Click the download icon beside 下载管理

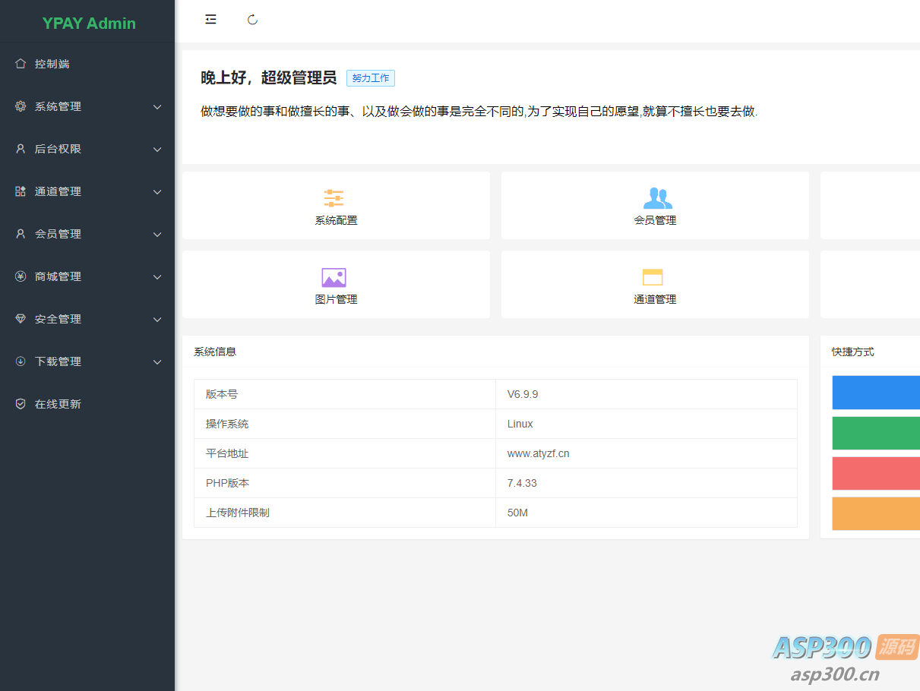pyautogui.click(x=21, y=361)
